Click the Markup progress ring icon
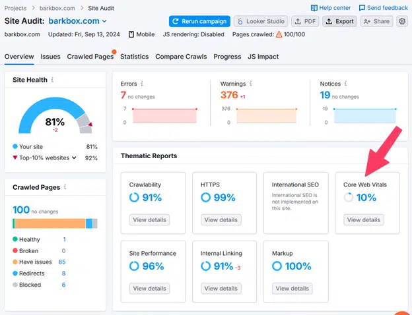 [x=277, y=266]
